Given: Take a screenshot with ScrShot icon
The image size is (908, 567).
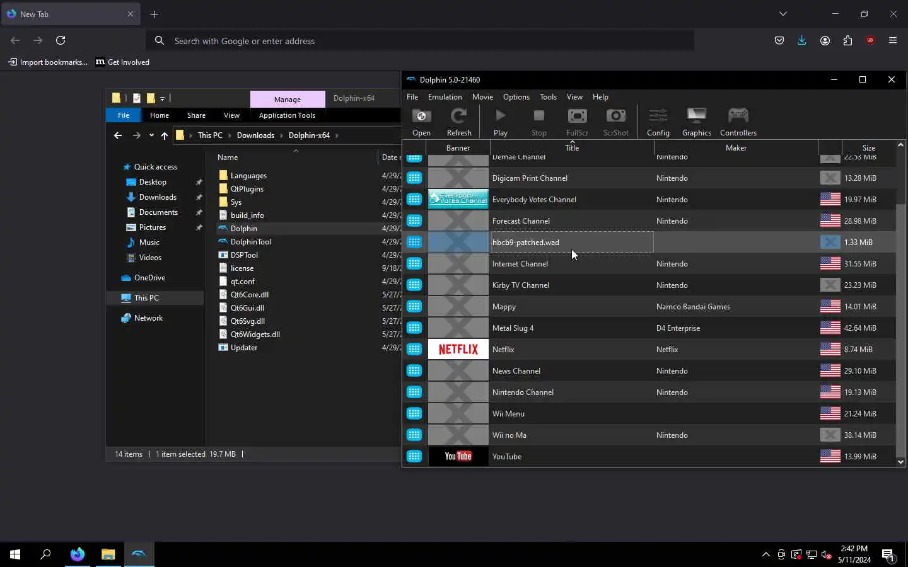Looking at the screenshot, I should click(x=616, y=122).
